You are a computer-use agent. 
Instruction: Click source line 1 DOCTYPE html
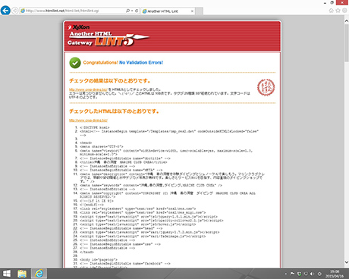click(95, 127)
